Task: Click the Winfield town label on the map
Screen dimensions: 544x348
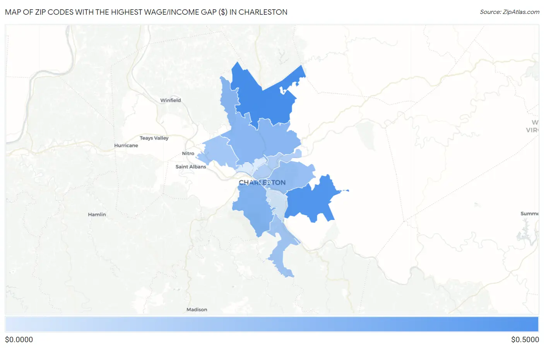Action: pyautogui.click(x=171, y=100)
